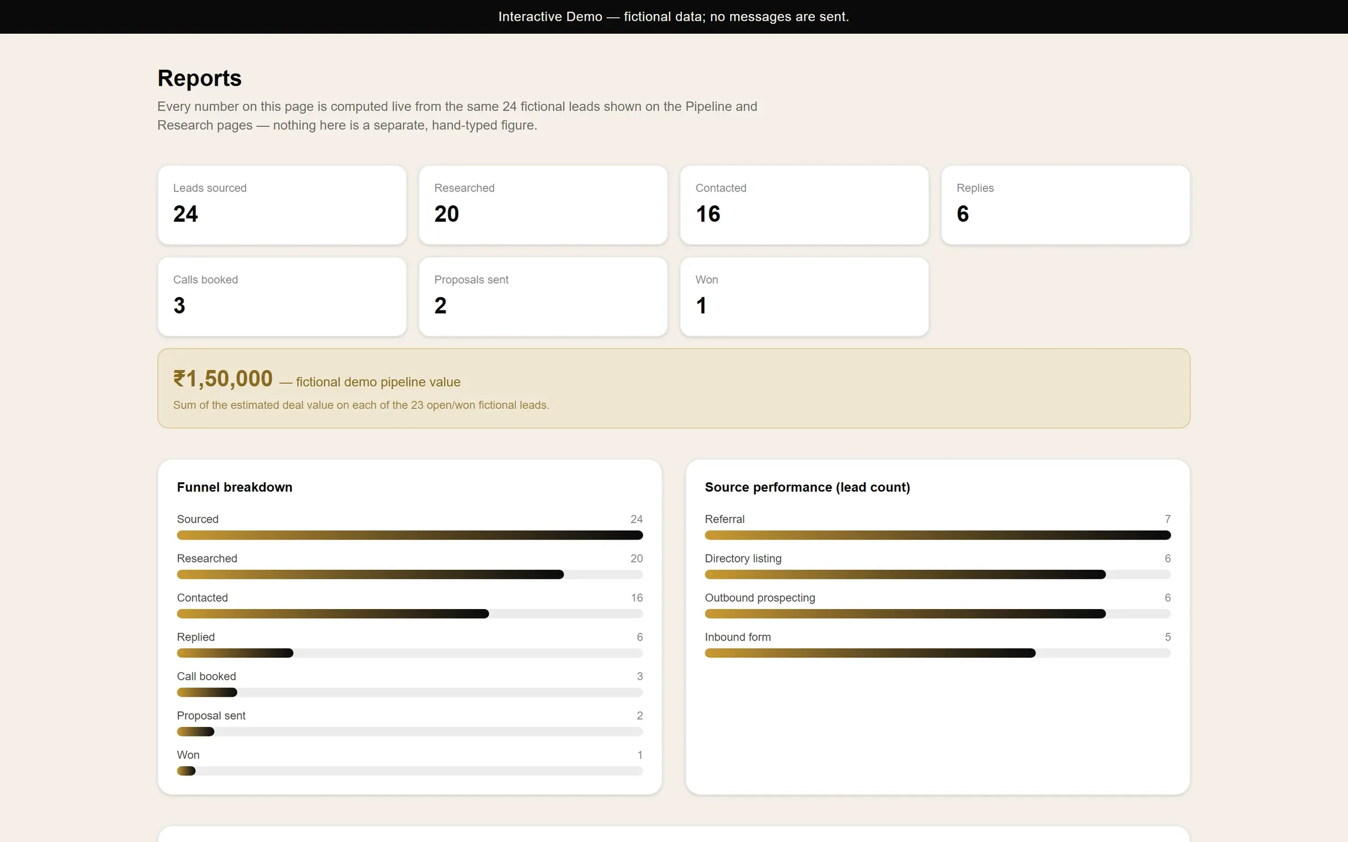Image resolution: width=1348 pixels, height=842 pixels.
Task: Click the Proposal sent label in Funnel breakdown
Action: point(211,716)
